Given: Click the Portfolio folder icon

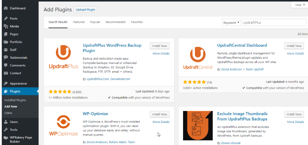Looking at the screenshot, I should point(6,42).
